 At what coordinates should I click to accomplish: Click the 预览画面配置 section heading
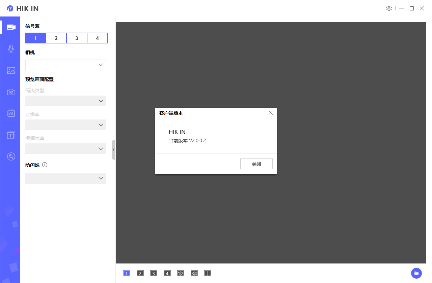(39, 79)
